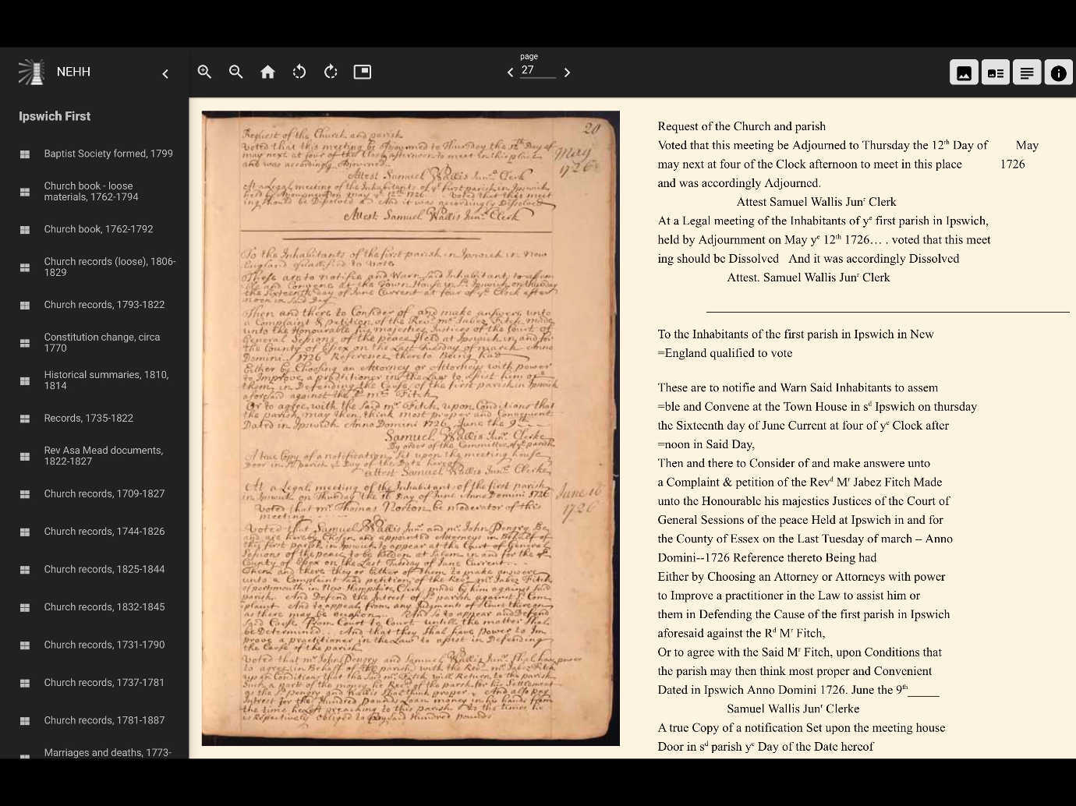Show the text-only transcription view

click(1026, 72)
